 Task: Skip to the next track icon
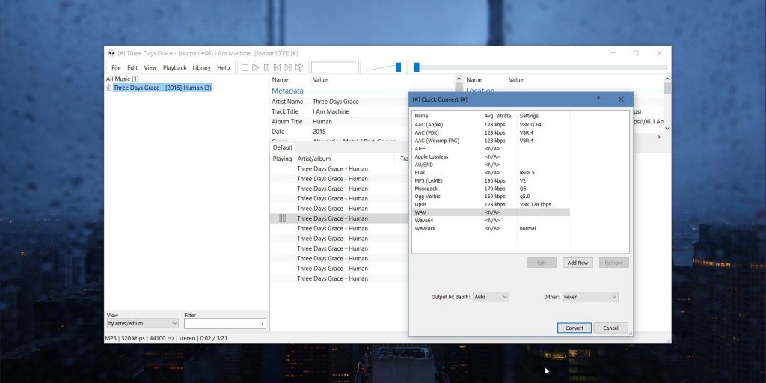point(288,67)
